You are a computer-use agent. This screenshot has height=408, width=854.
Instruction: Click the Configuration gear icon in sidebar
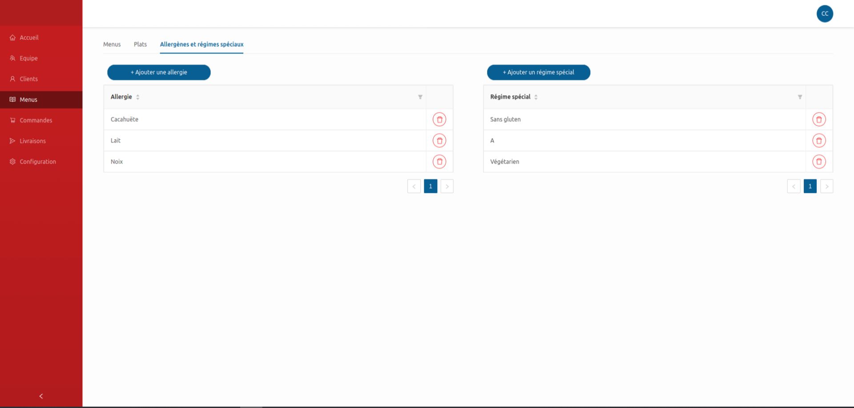click(12, 162)
